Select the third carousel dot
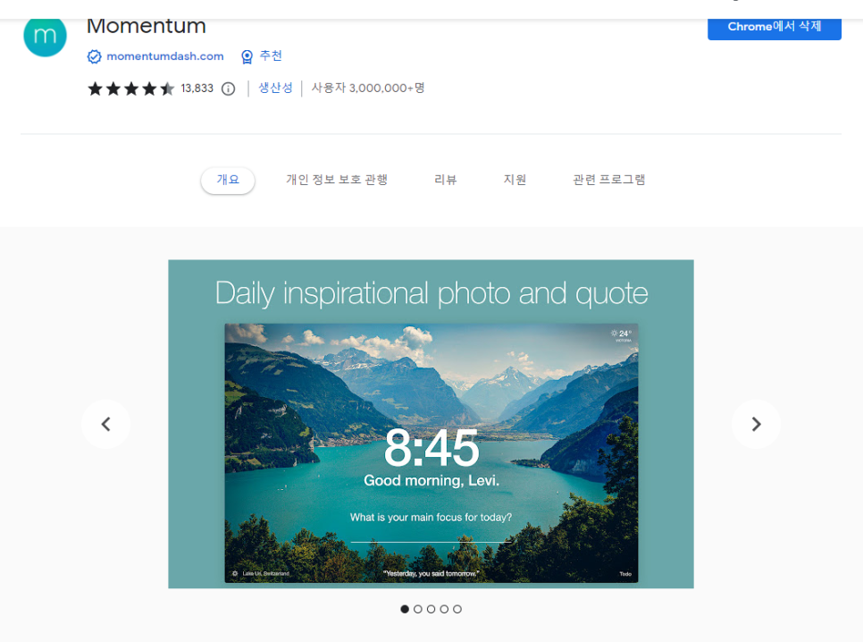Viewport: 863px width, 642px height. pos(431,609)
